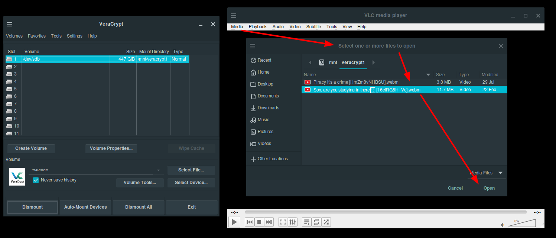This screenshot has width=556, height=238.
Task: Open Music folder in sidebar
Action: tap(260, 120)
